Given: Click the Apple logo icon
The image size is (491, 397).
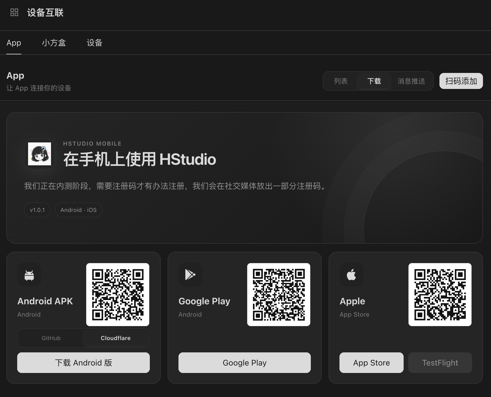Looking at the screenshot, I should [351, 275].
